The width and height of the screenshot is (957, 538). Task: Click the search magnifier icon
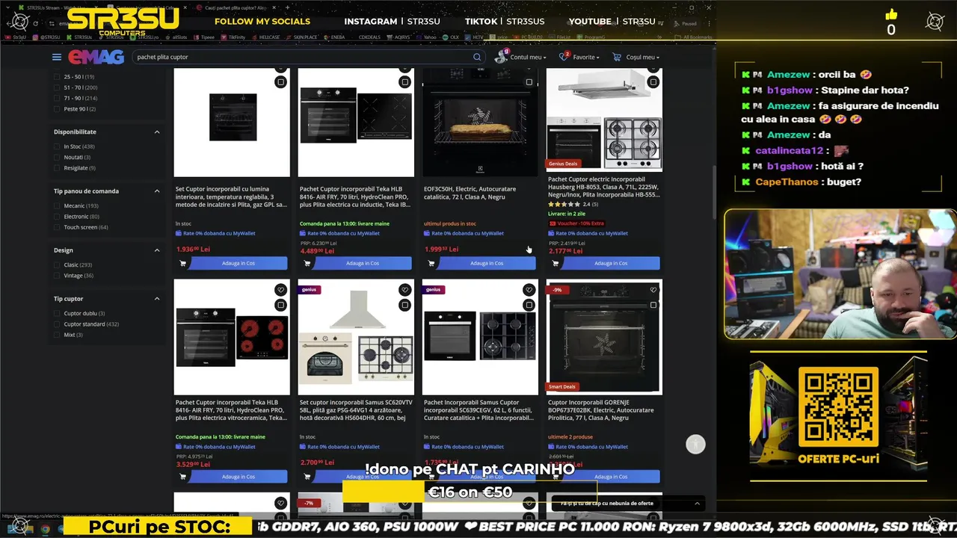[x=477, y=57]
